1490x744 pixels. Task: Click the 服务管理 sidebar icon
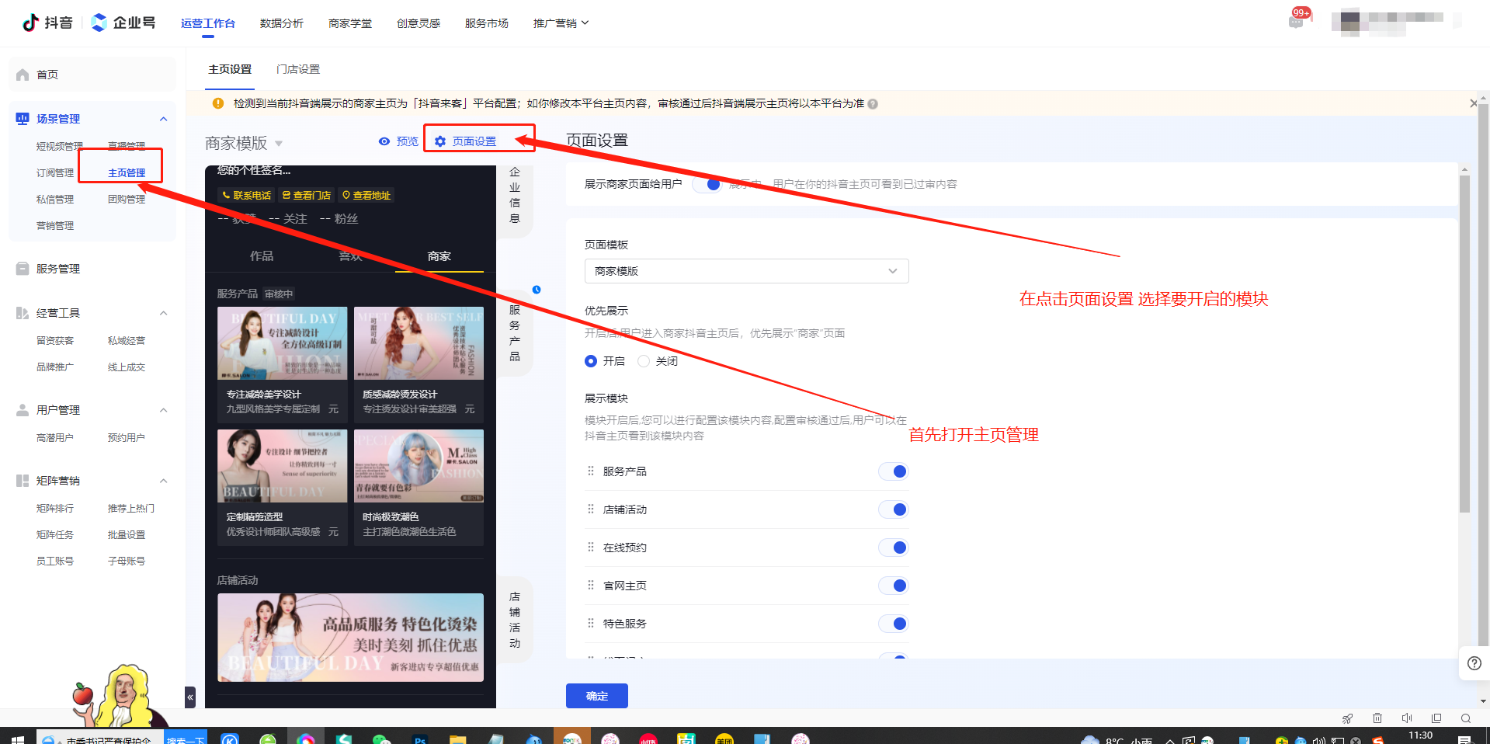click(23, 269)
